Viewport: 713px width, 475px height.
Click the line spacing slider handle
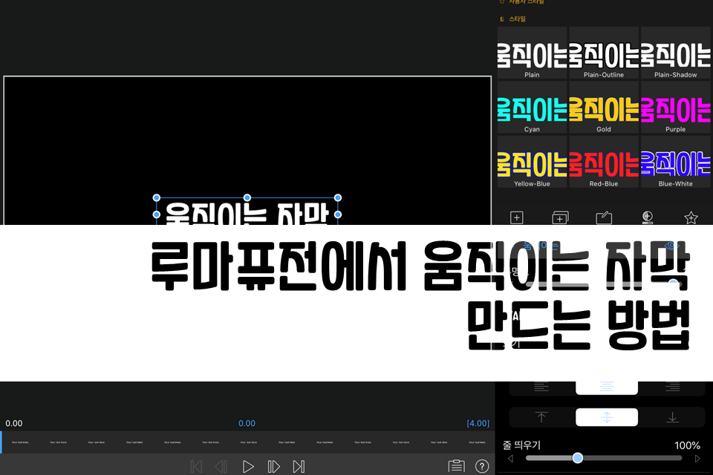[x=578, y=458]
